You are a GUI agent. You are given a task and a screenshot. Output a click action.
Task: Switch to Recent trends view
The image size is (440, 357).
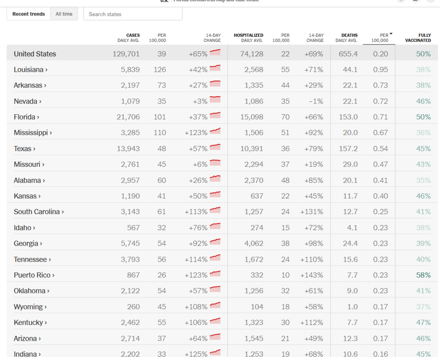pyautogui.click(x=29, y=14)
